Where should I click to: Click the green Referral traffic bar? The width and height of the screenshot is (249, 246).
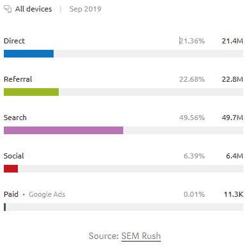click(x=31, y=92)
